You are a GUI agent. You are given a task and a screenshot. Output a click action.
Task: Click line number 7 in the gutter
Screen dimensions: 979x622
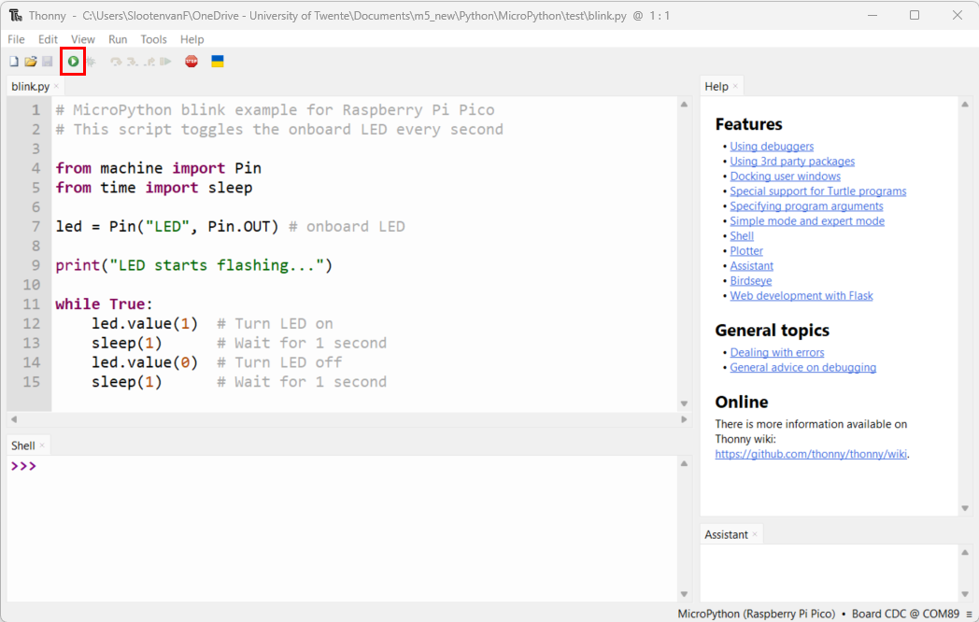(x=36, y=226)
